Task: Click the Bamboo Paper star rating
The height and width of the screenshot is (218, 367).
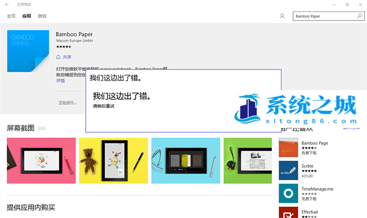Action: [64, 47]
